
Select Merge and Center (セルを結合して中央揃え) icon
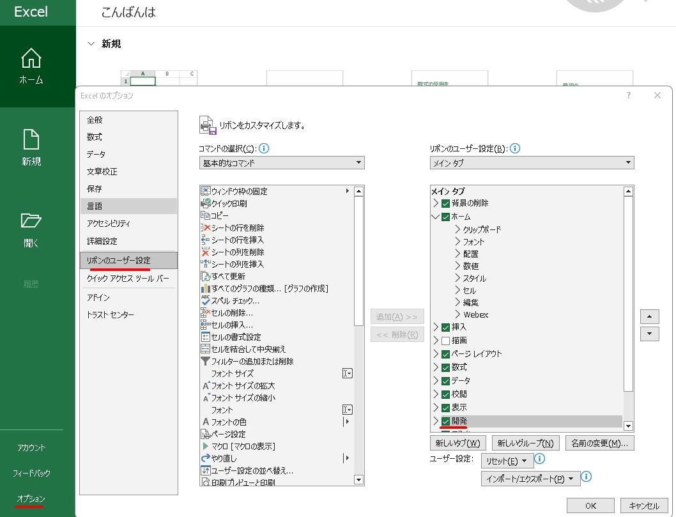206,349
